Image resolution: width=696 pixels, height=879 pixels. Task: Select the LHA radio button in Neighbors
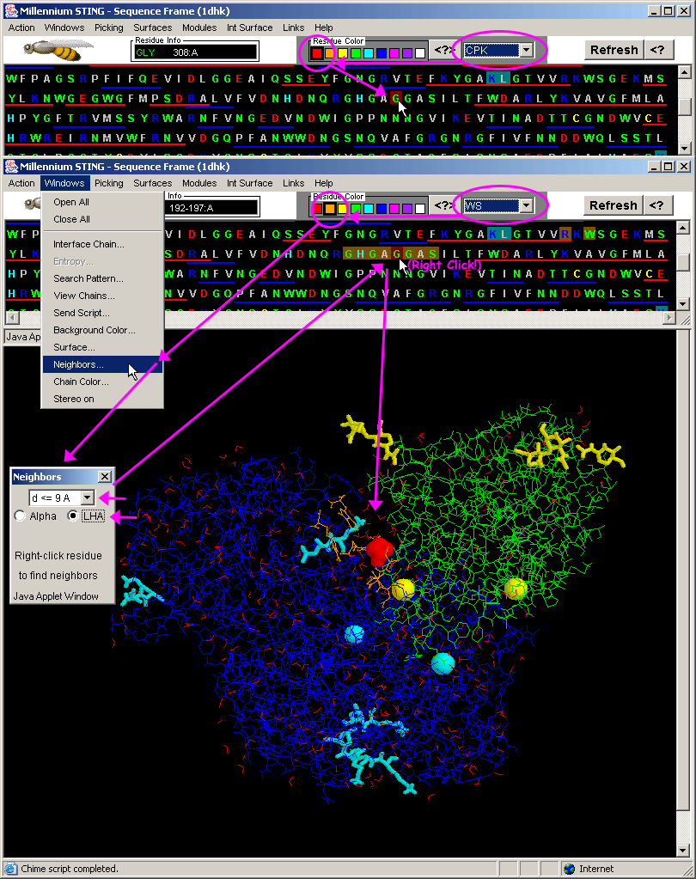pos(73,516)
